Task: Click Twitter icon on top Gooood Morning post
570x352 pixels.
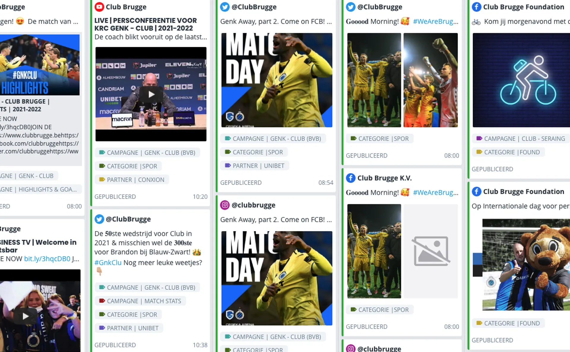Action: point(351,7)
